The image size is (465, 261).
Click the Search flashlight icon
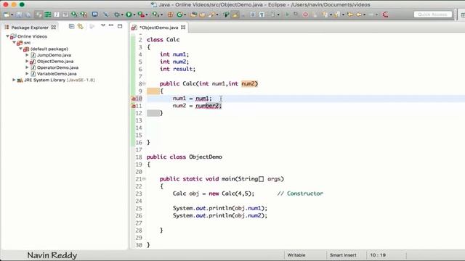point(211,14)
